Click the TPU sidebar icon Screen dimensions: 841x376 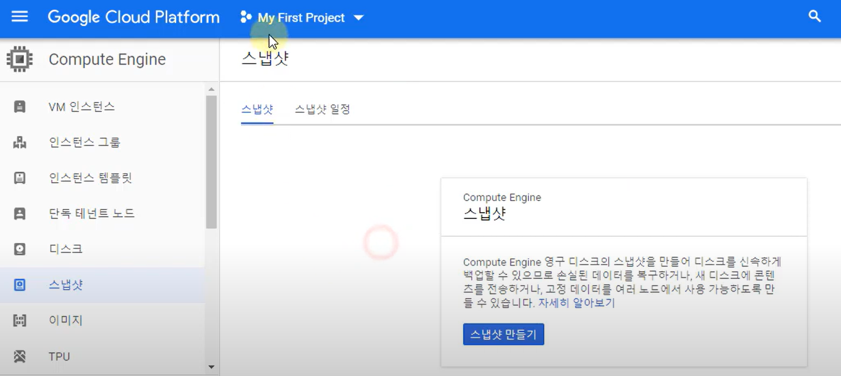(x=19, y=357)
